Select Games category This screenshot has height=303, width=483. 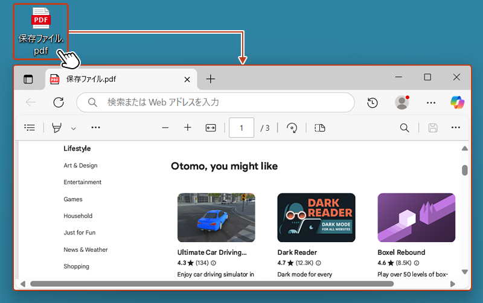pyautogui.click(x=73, y=199)
